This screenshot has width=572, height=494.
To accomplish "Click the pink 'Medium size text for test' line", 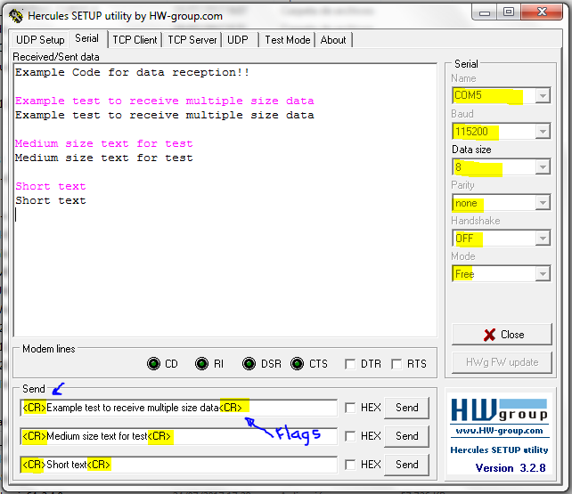I will [104, 143].
